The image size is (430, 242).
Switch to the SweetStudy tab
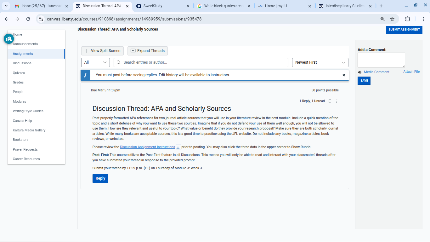tap(163, 6)
